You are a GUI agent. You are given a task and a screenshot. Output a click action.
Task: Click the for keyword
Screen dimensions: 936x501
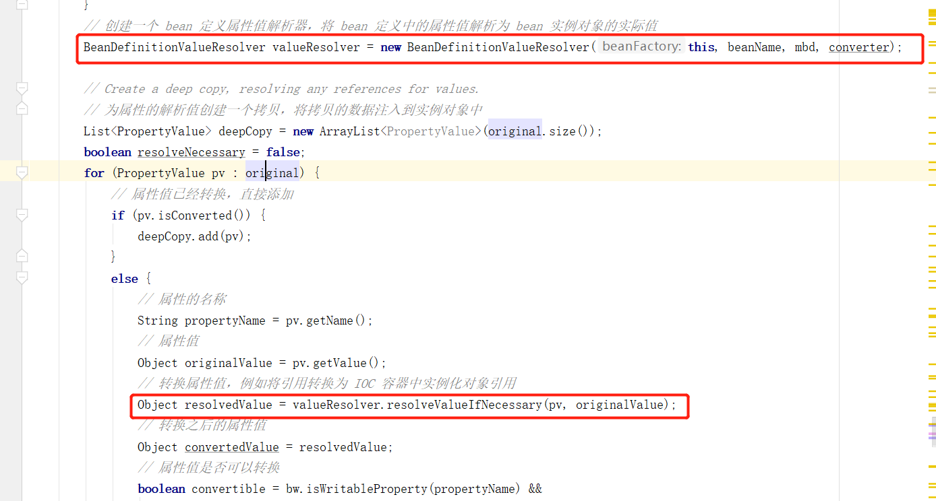[x=94, y=173]
